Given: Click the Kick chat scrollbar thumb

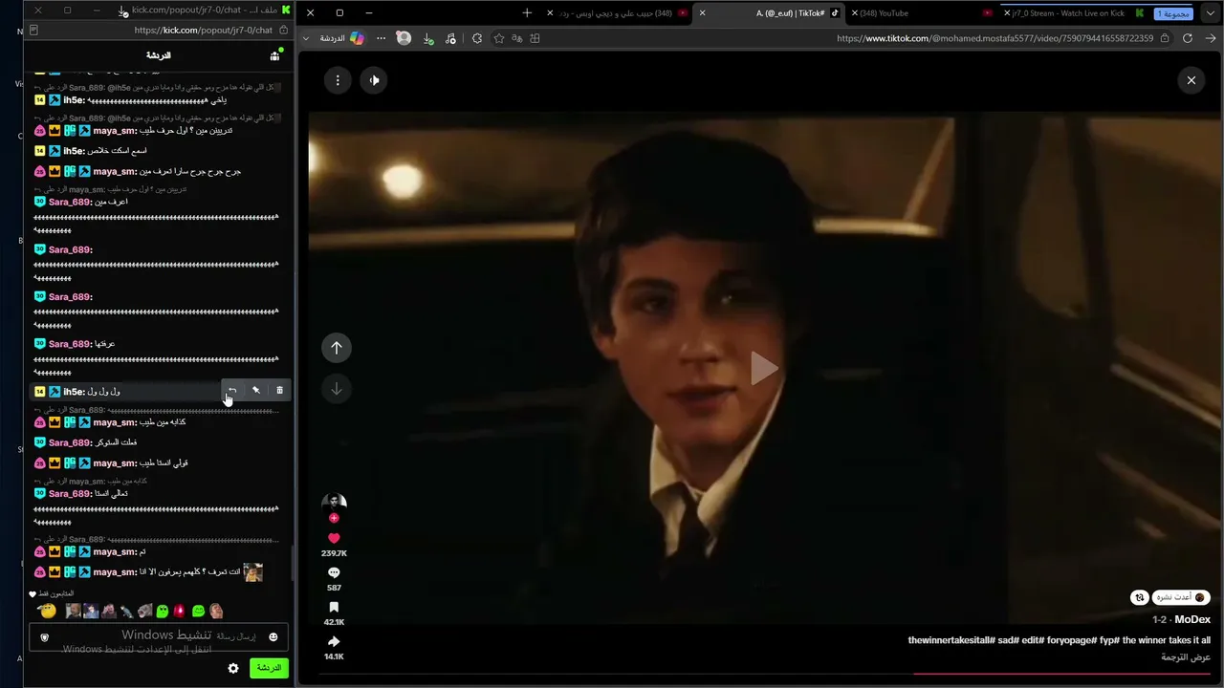Looking at the screenshot, I should coord(293,563).
